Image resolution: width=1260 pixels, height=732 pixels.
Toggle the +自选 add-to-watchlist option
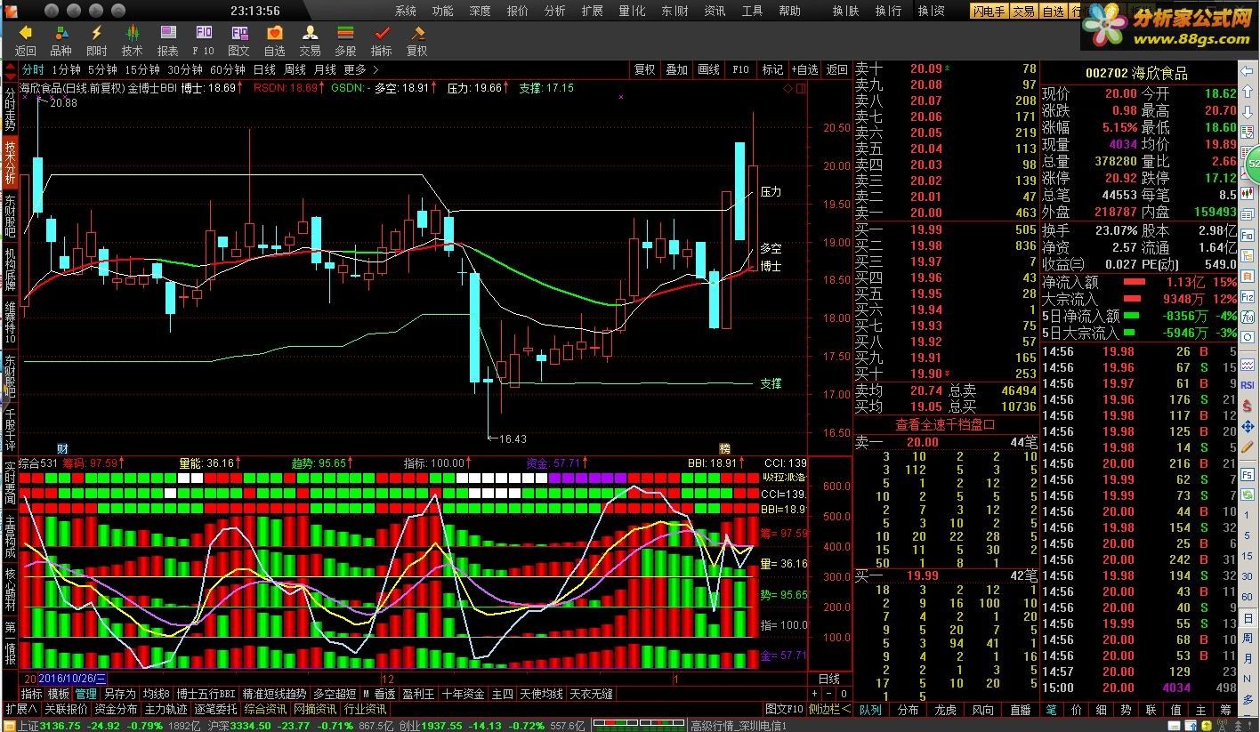tap(804, 69)
